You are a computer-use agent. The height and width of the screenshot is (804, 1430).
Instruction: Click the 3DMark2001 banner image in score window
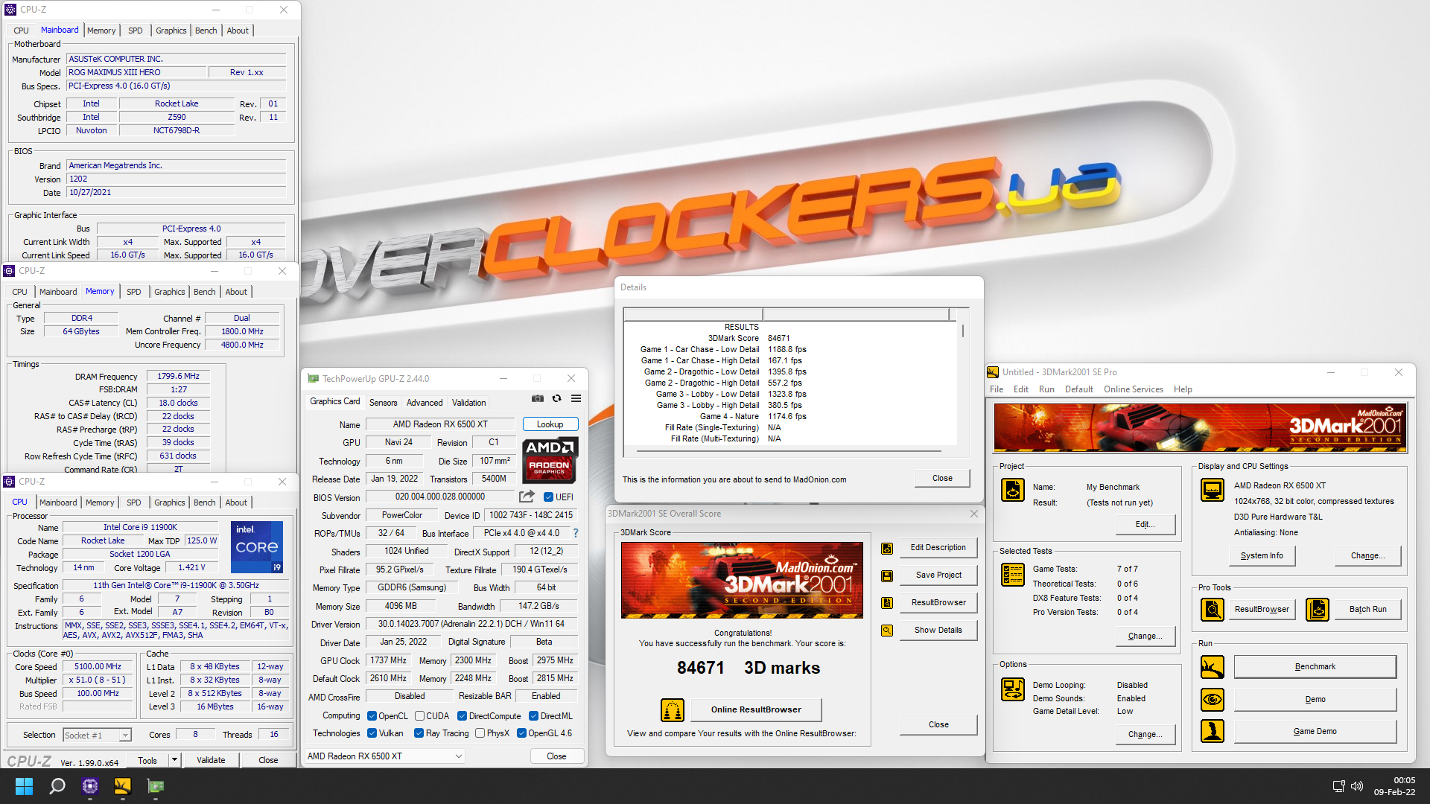(x=742, y=580)
